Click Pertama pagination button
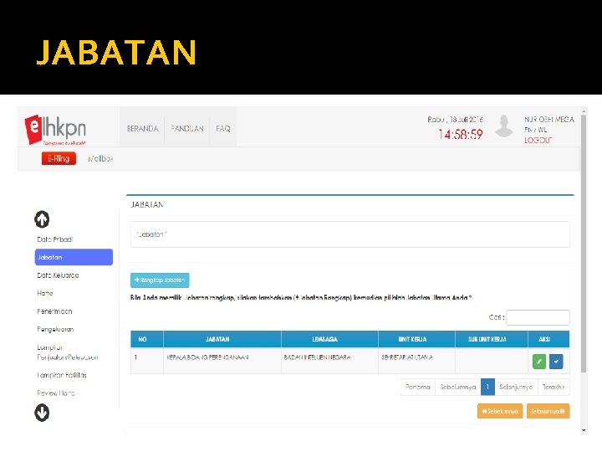The height and width of the screenshot is (452, 602). pos(418,387)
